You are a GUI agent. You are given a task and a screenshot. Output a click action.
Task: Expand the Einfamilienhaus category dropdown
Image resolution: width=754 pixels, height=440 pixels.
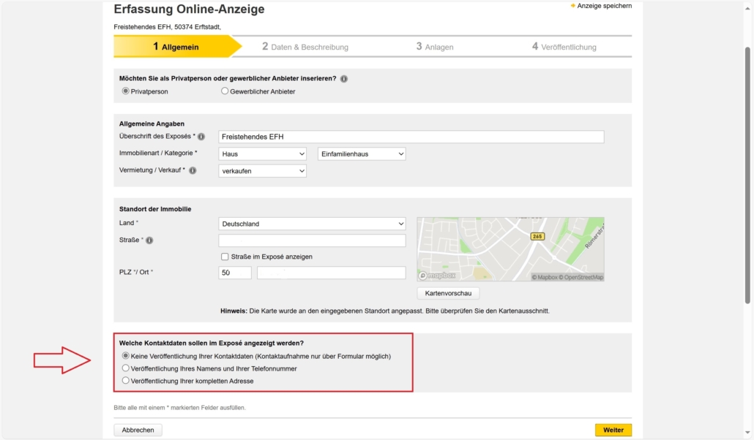tap(361, 153)
